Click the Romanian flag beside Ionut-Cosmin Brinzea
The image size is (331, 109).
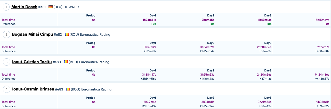point(68,89)
